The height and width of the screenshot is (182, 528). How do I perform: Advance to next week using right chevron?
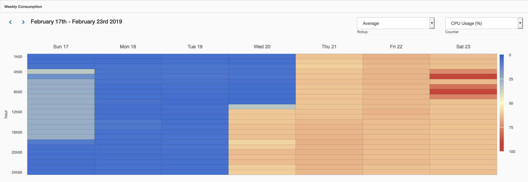(23, 22)
